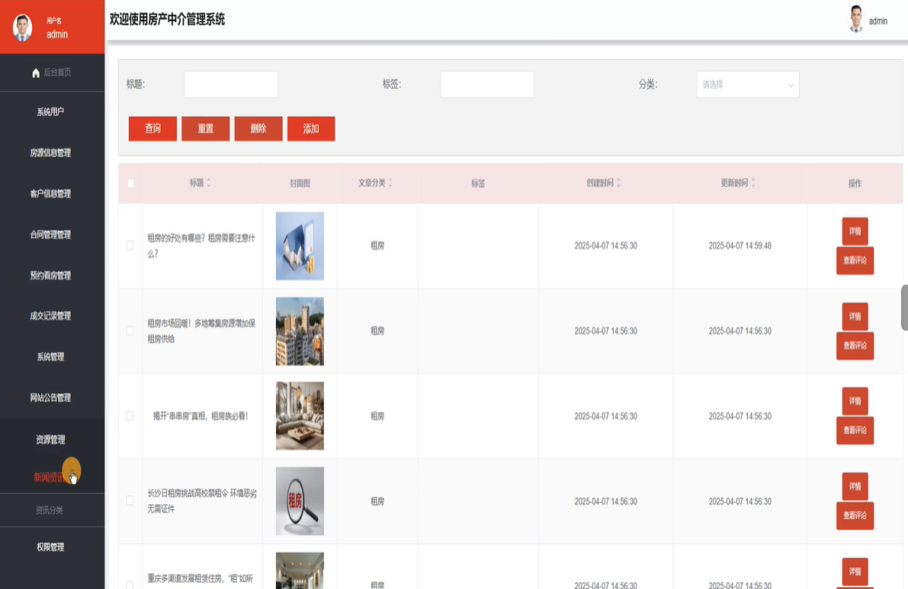Click the 添加 add button
908x589 pixels.
coord(311,129)
